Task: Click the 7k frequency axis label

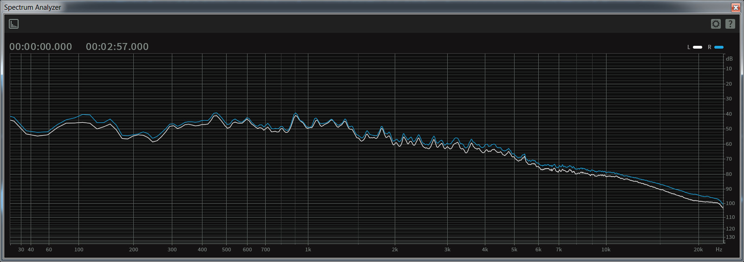Action: (x=559, y=250)
